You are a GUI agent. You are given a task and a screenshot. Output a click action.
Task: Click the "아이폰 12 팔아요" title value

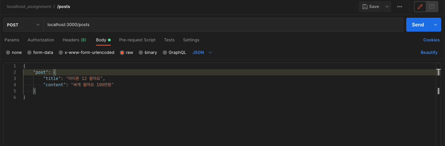pyautogui.click(x=84, y=79)
